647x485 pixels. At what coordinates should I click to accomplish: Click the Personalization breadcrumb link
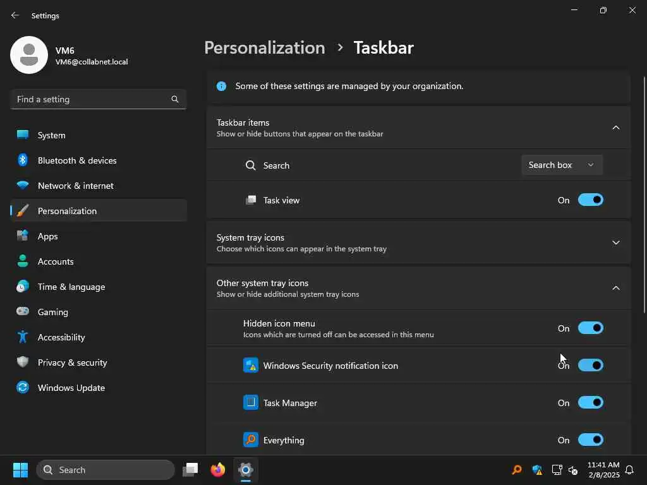(265, 48)
